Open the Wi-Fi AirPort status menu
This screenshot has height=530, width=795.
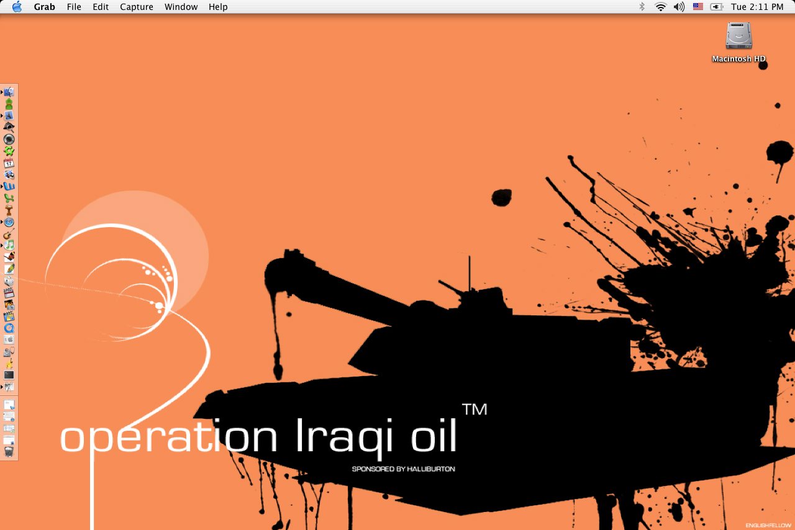click(x=660, y=7)
